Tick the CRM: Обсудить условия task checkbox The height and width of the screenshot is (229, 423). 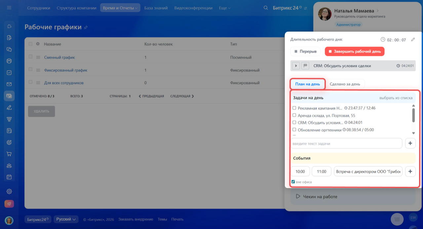click(x=294, y=122)
